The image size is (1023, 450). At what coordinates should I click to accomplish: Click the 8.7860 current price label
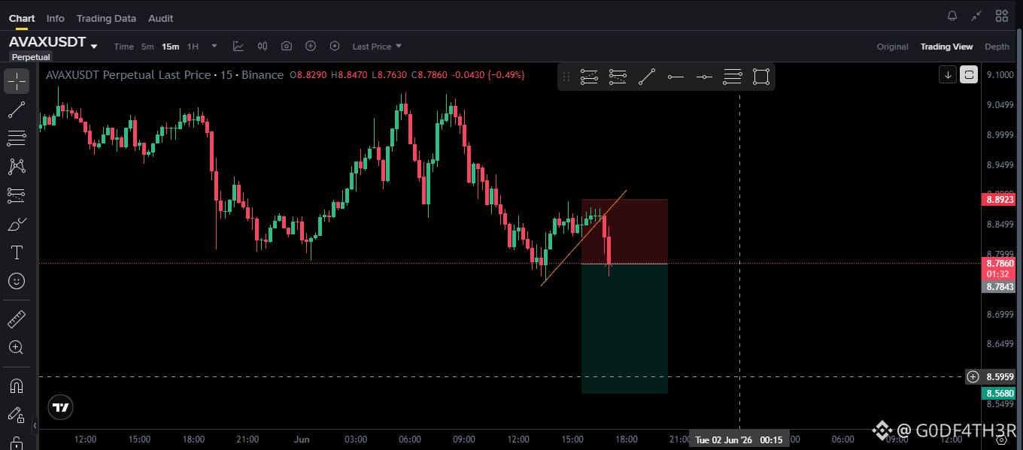click(x=1000, y=264)
